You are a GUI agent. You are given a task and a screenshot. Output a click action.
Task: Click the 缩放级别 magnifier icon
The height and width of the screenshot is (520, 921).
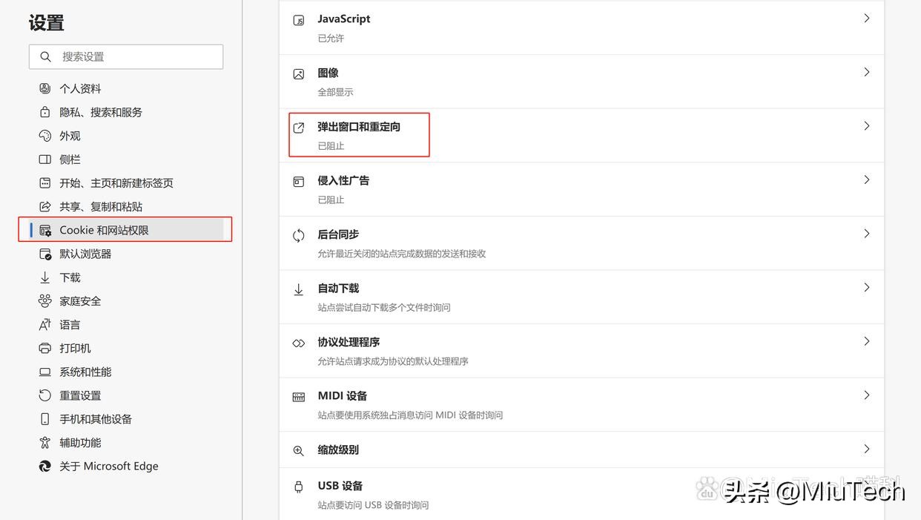coord(299,450)
